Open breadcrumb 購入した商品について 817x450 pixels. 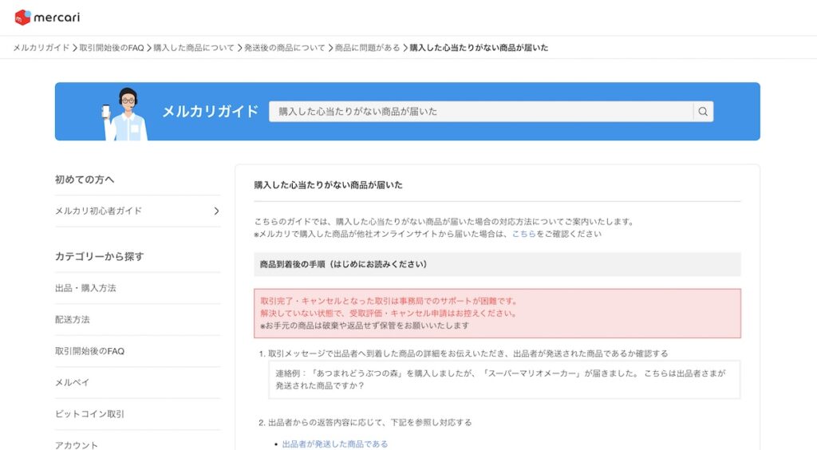click(194, 48)
